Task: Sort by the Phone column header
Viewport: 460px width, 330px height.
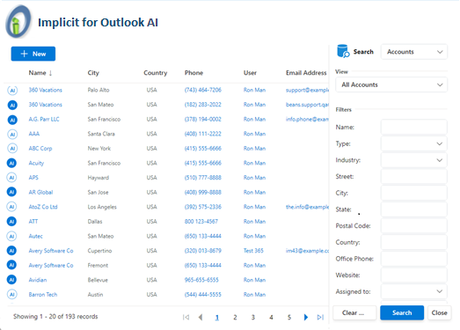Action: point(193,73)
